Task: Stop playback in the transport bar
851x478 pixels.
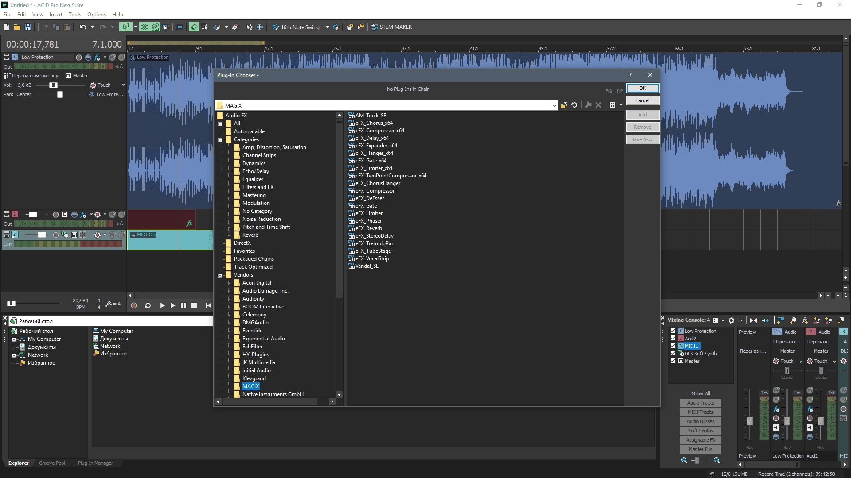Action: tap(194, 305)
